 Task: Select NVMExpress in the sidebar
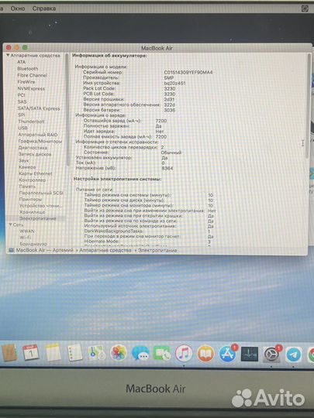click(x=31, y=88)
